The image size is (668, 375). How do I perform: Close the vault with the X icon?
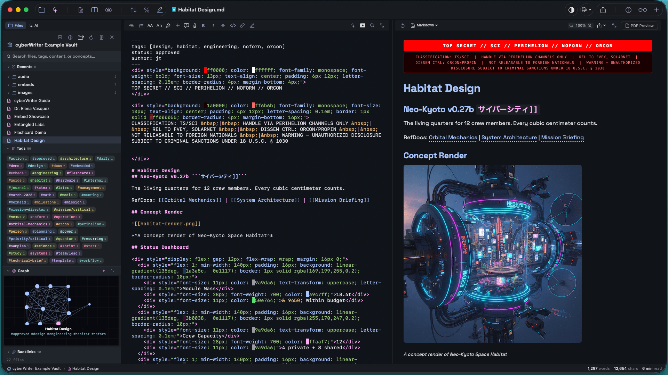pos(112,37)
